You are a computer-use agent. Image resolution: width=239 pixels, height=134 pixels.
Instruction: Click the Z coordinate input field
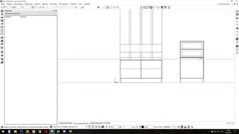click(27, 7)
